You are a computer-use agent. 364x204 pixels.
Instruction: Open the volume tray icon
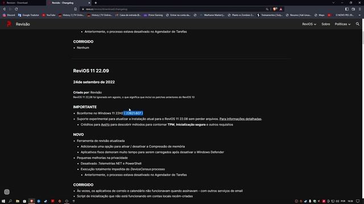[337, 201]
